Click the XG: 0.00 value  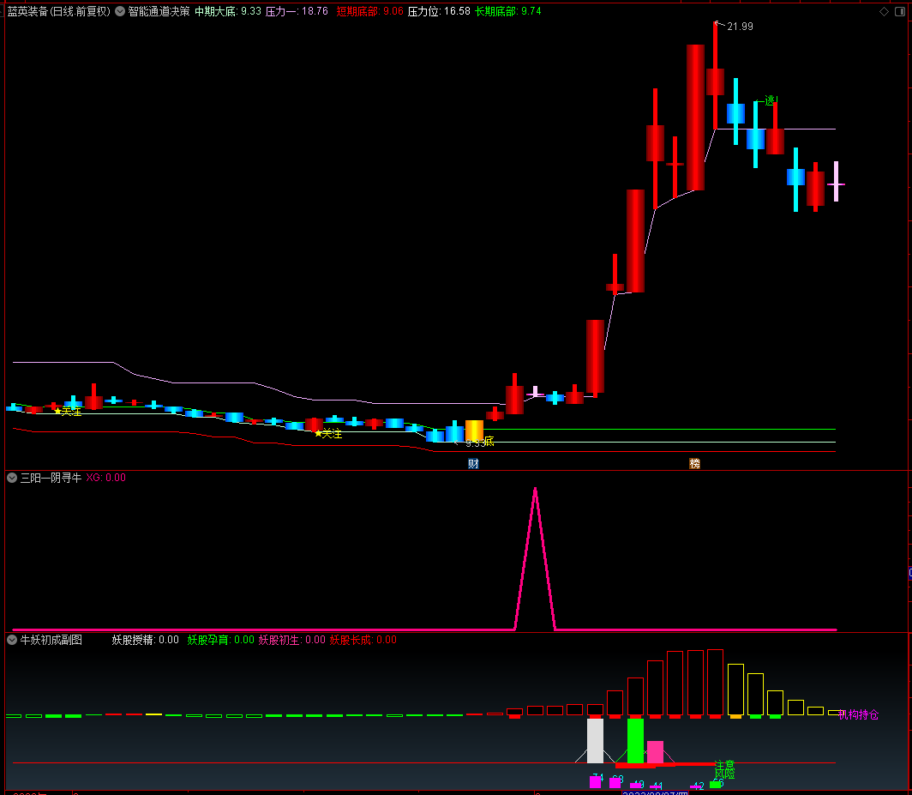click(106, 478)
